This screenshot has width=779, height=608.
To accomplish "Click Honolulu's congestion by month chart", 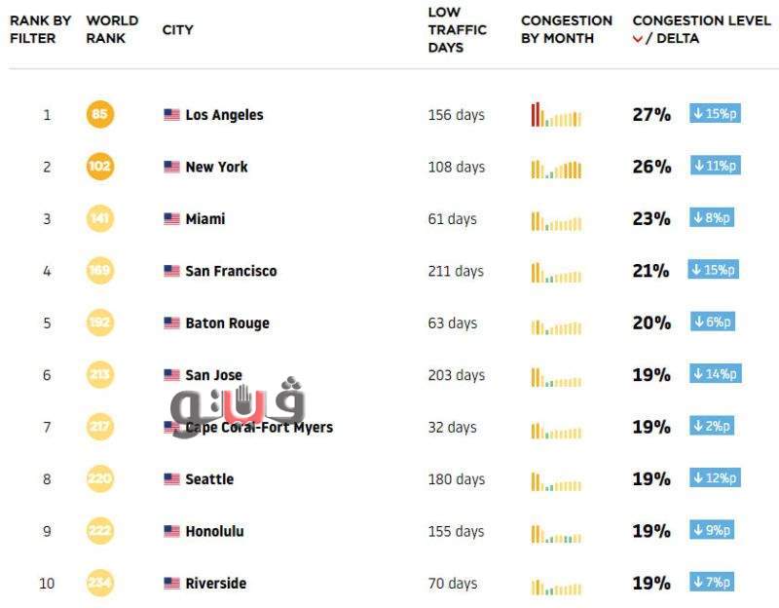I will 556,532.
